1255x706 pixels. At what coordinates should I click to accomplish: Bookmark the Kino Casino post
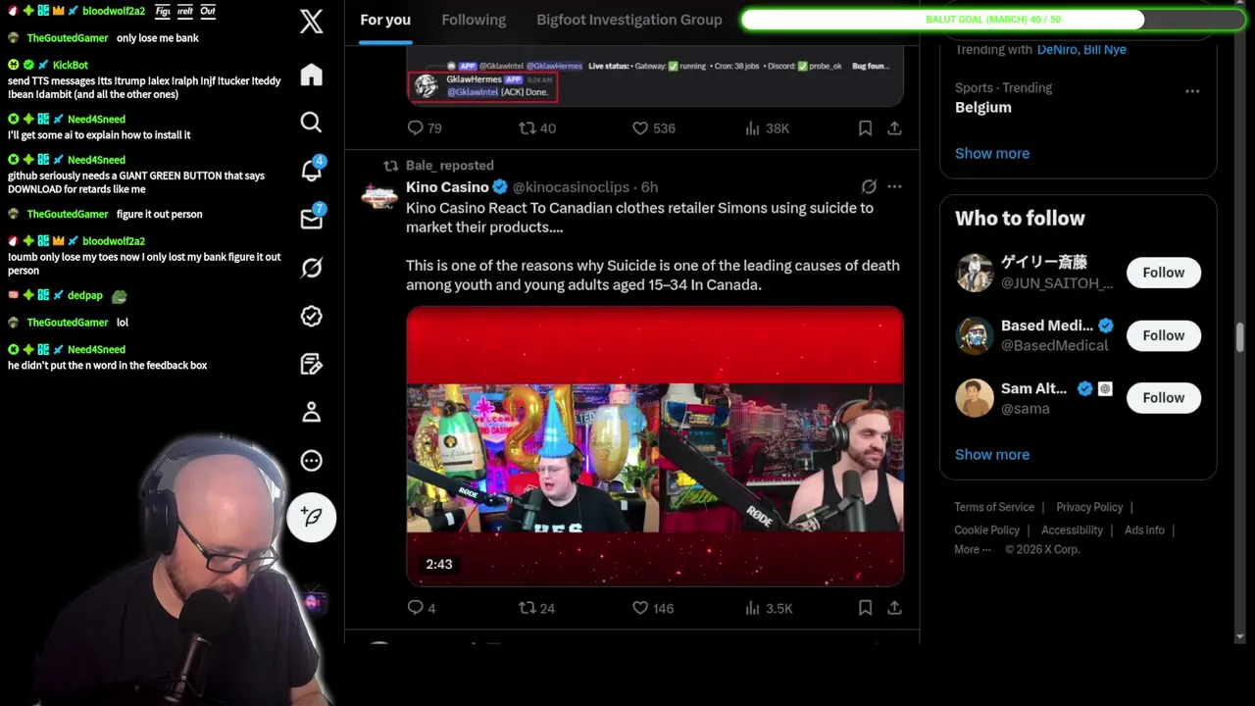click(x=865, y=608)
